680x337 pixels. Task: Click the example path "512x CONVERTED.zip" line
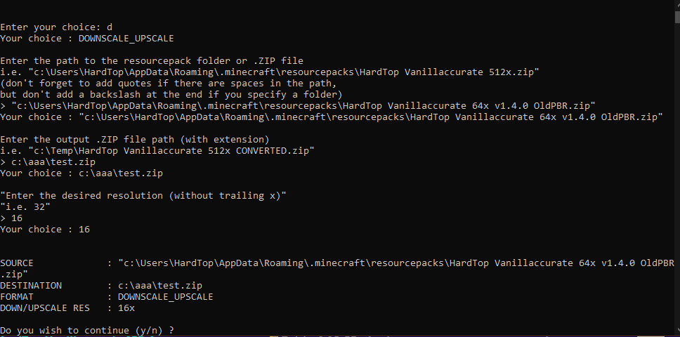point(157,150)
